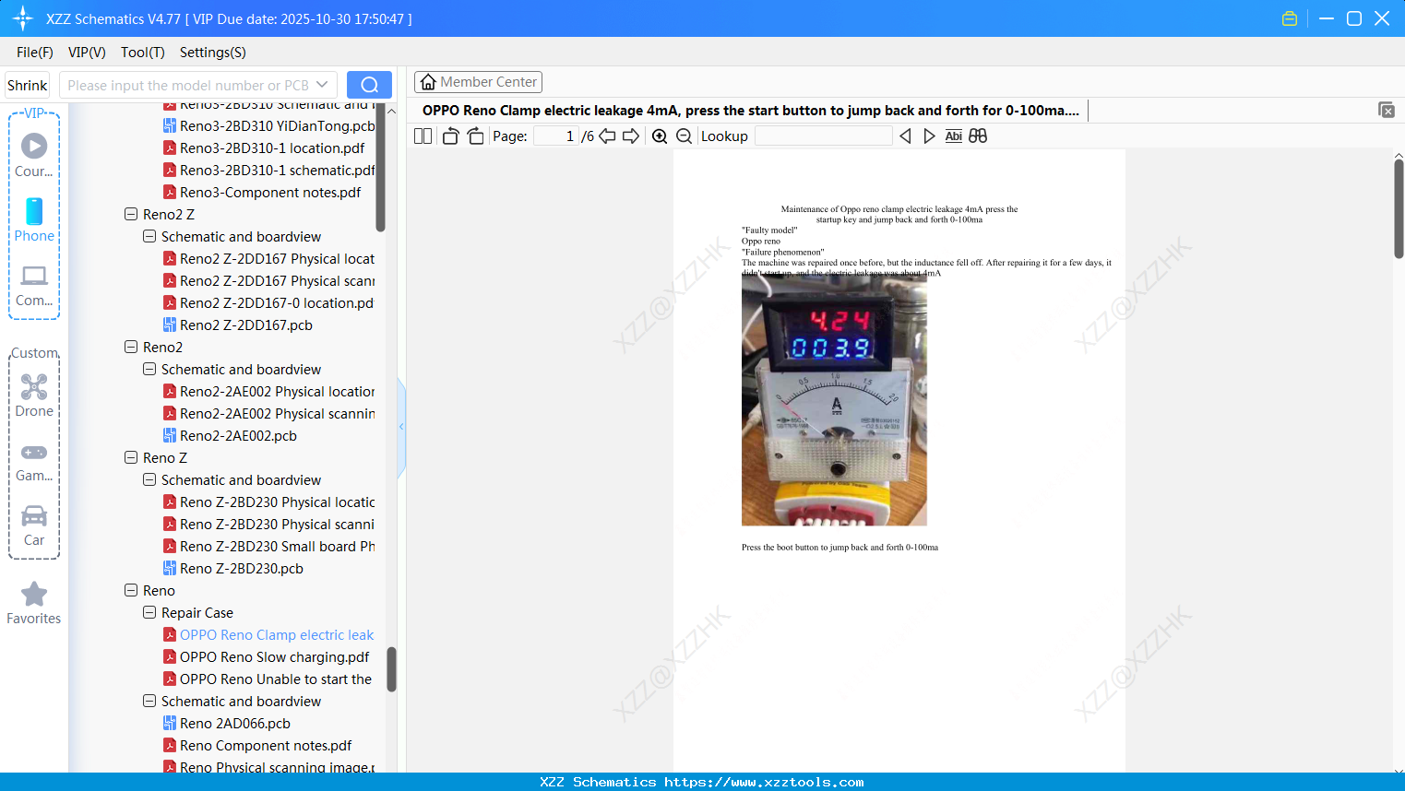Viewport: 1405px width, 791px height.
Task: Open the VIP Courses sidebar icon
Action: [34, 155]
